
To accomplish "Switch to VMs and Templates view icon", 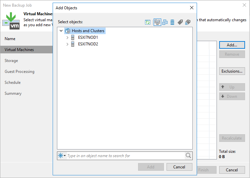I will (165, 22).
